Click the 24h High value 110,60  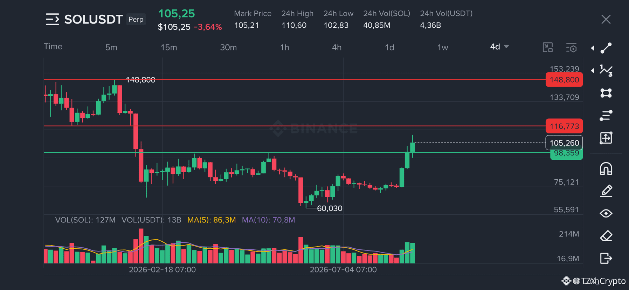point(294,25)
